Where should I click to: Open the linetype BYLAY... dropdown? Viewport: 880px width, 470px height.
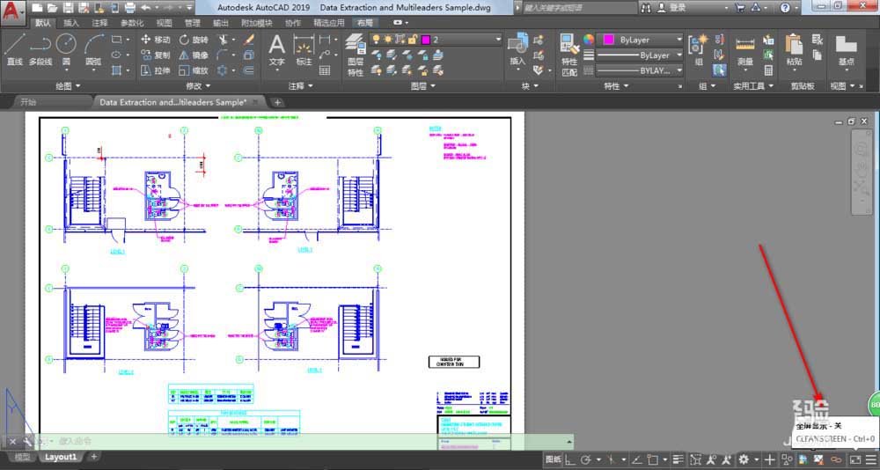641,70
